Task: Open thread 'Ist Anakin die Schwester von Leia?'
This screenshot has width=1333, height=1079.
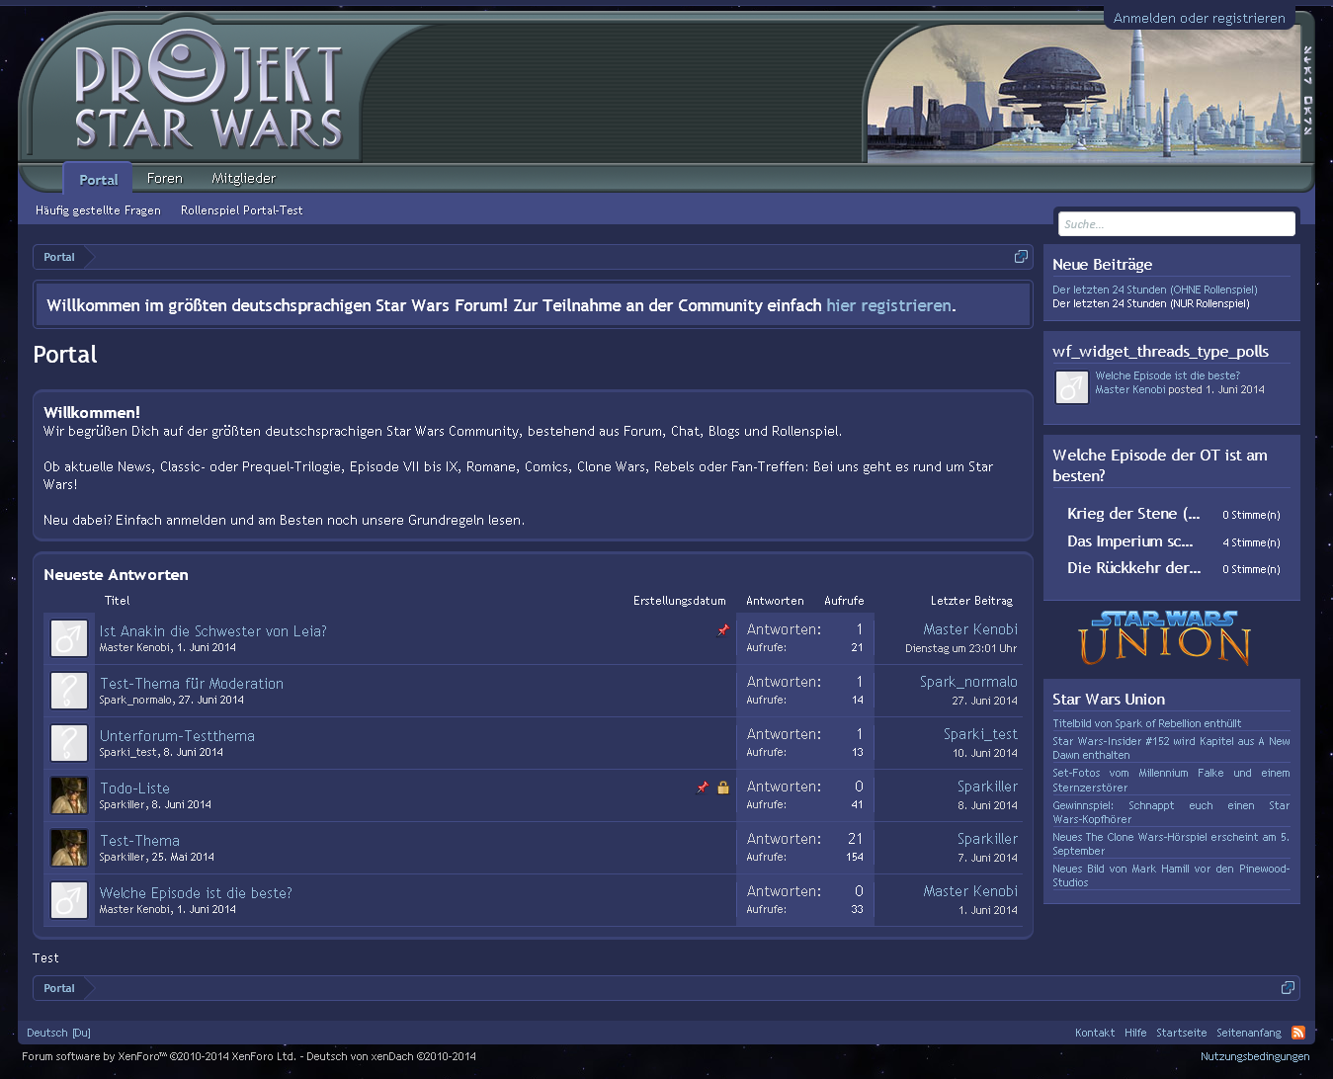Action: pyautogui.click(x=212, y=630)
